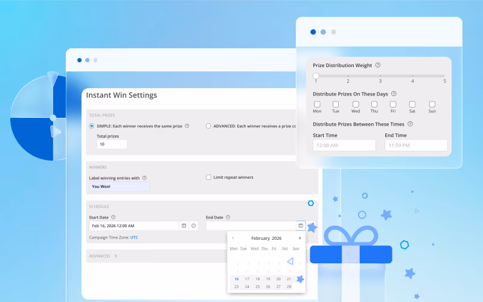Click help icon next to Distribute Prizes On These Days
Screen dimensions: 483x302
[394, 94]
